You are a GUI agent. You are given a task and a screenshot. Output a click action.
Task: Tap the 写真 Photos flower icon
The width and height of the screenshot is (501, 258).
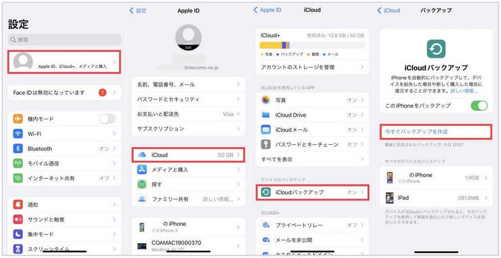(266, 100)
